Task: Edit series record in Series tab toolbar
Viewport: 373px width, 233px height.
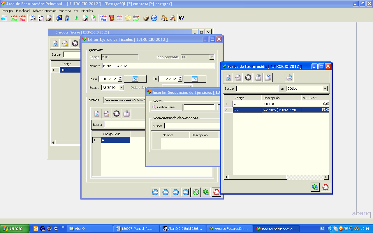Action: 107,114
